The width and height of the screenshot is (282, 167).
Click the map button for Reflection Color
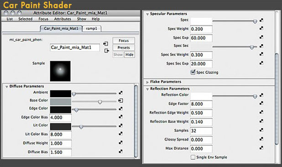[x=261, y=95]
